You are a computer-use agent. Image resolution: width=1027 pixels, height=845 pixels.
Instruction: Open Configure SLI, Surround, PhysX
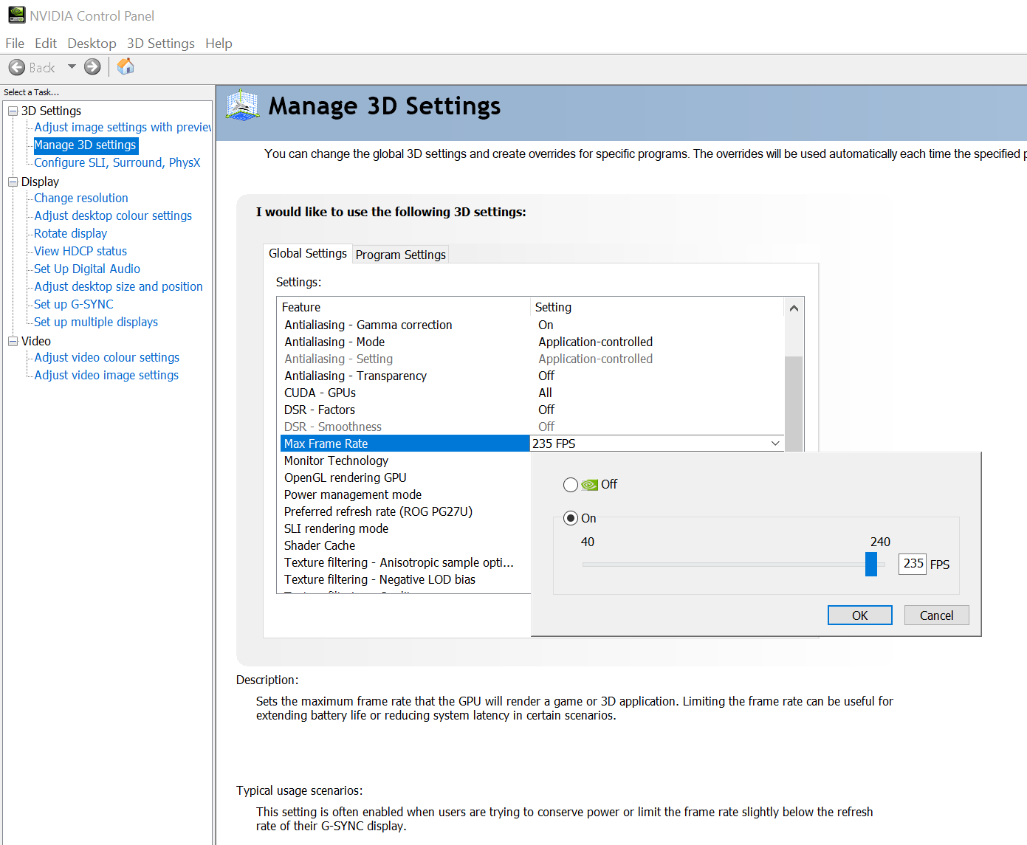[117, 162]
